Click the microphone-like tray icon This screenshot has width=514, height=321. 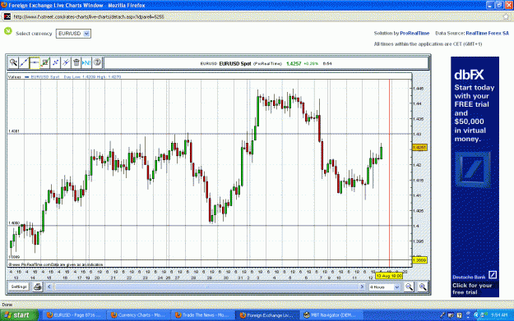[442, 315]
